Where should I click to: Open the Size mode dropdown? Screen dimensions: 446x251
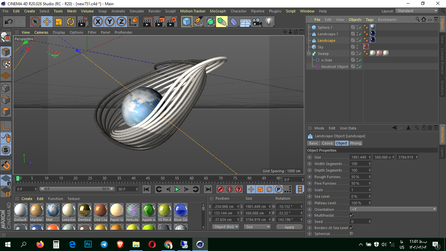[x=258, y=227]
